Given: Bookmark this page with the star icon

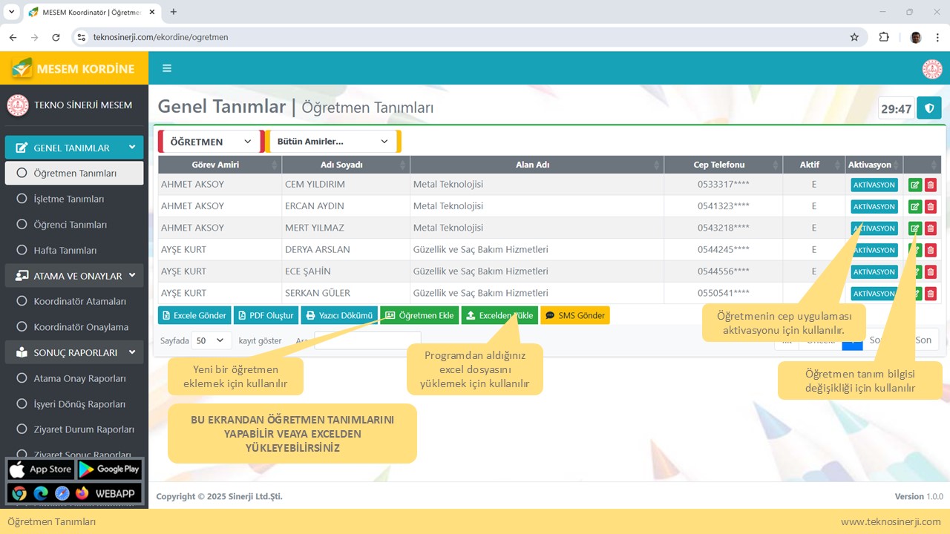Looking at the screenshot, I should (x=854, y=37).
